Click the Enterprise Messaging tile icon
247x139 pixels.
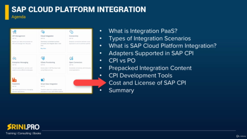point(14,58)
